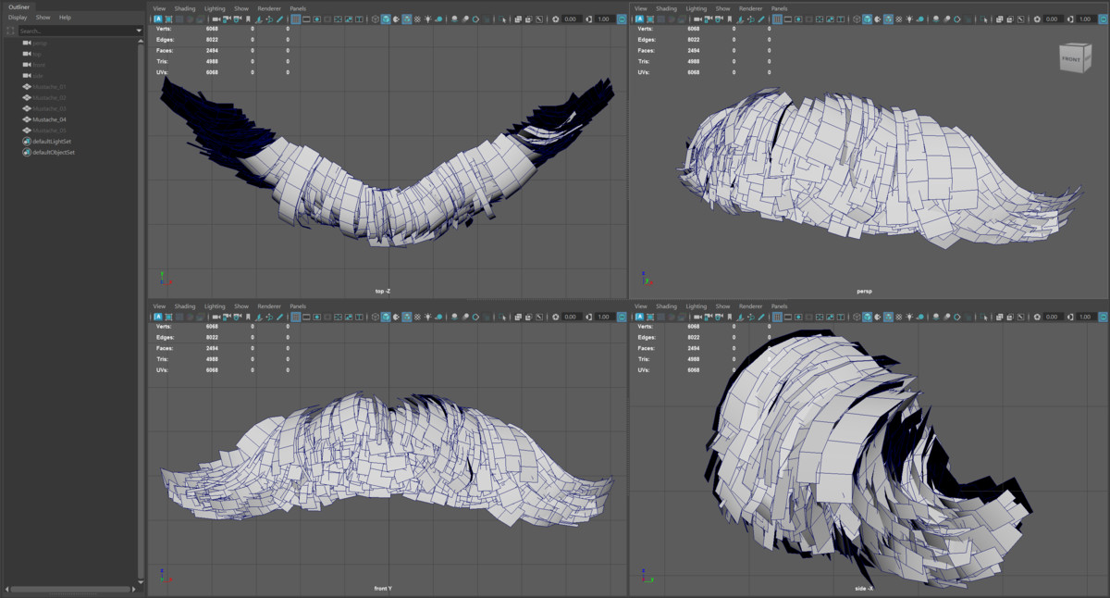The height and width of the screenshot is (598, 1110).
Task: Open the Outliner Help menu
Action: (65, 18)
